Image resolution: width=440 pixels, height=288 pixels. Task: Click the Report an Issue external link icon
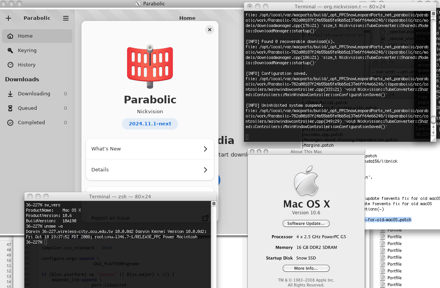click(x=206, y=218)
